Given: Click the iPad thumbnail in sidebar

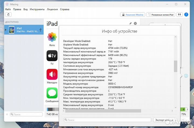Looking at the screenshot, I should click(12, 30).
